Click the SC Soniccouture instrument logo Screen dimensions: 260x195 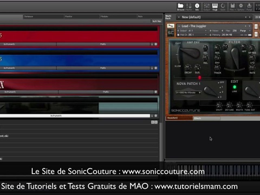click(171, 33)
